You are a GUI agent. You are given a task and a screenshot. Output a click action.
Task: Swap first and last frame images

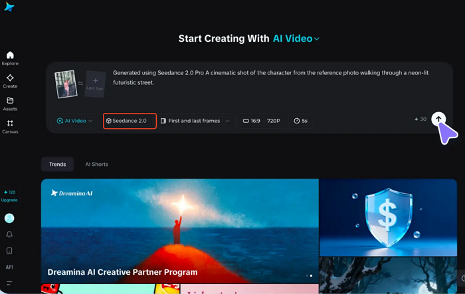pos(80,84)
